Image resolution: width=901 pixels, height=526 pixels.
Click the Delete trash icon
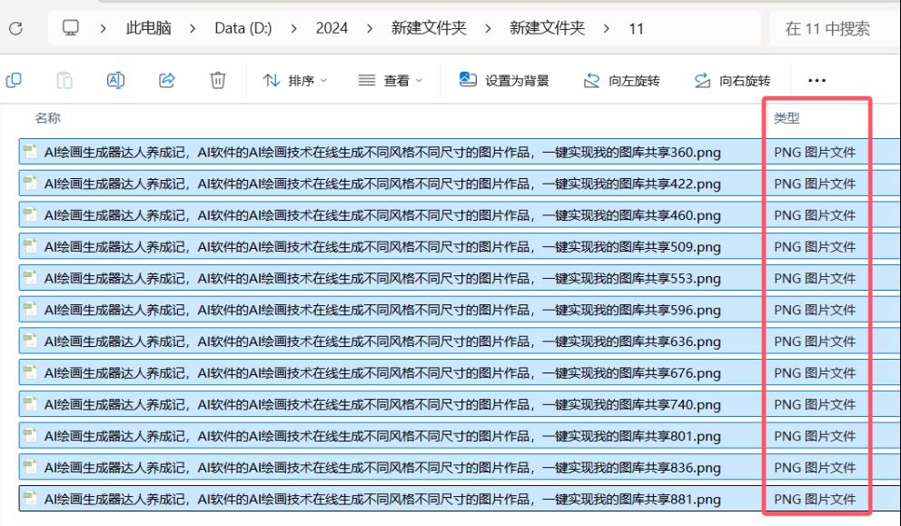tap(218, 81)
